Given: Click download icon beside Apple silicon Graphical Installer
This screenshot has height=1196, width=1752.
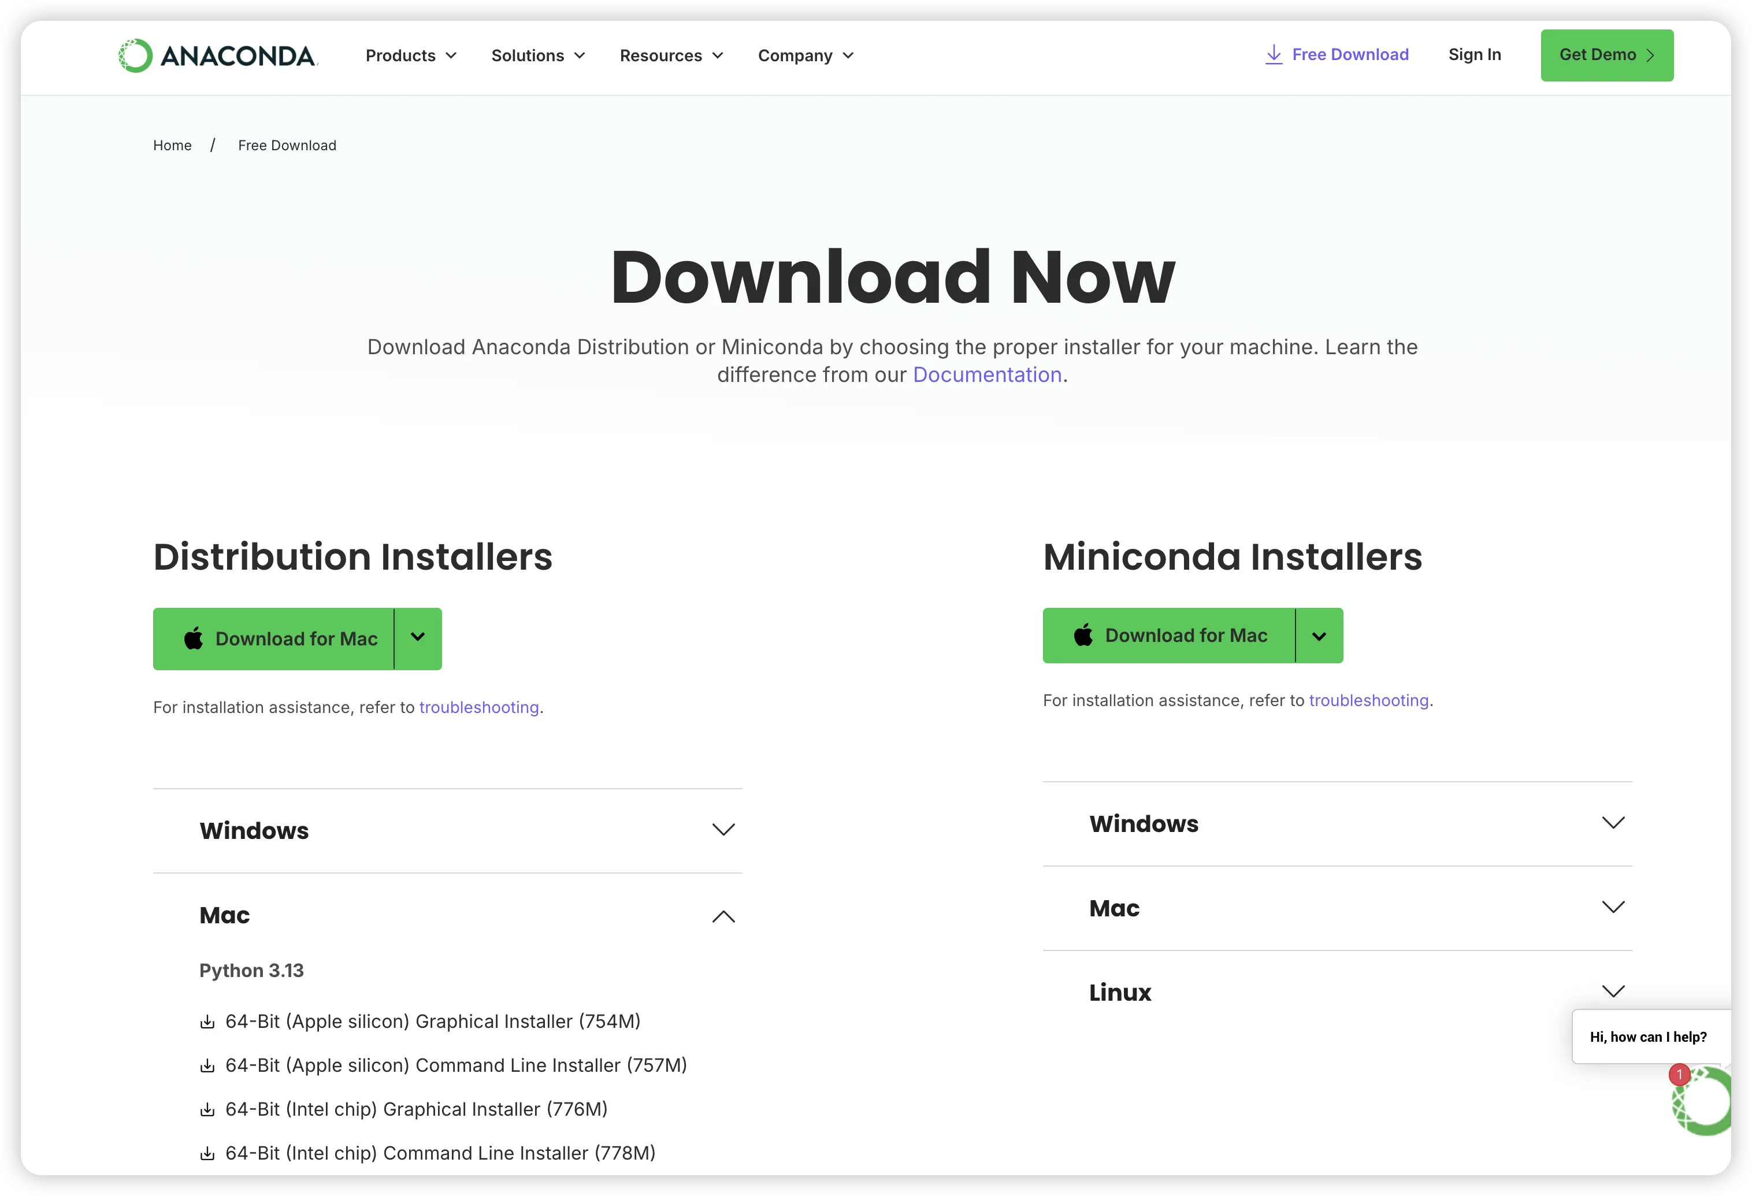Looking at the screenshot, I should click(207, 1022).
